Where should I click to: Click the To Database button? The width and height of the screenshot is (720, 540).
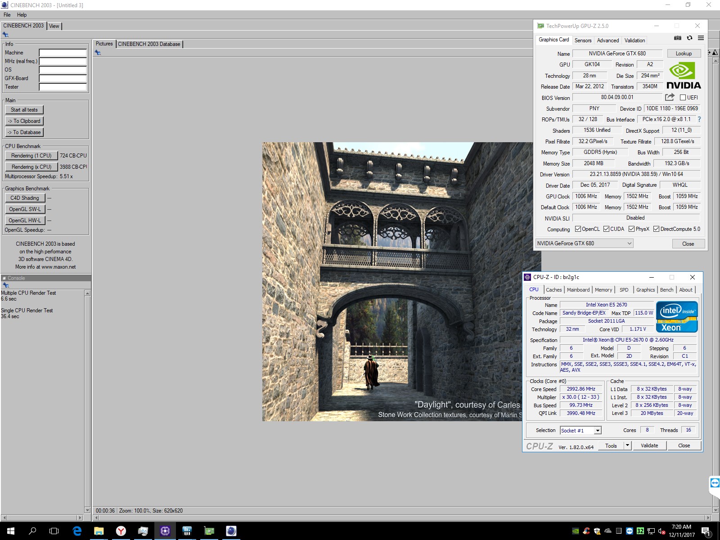[24, 132]
